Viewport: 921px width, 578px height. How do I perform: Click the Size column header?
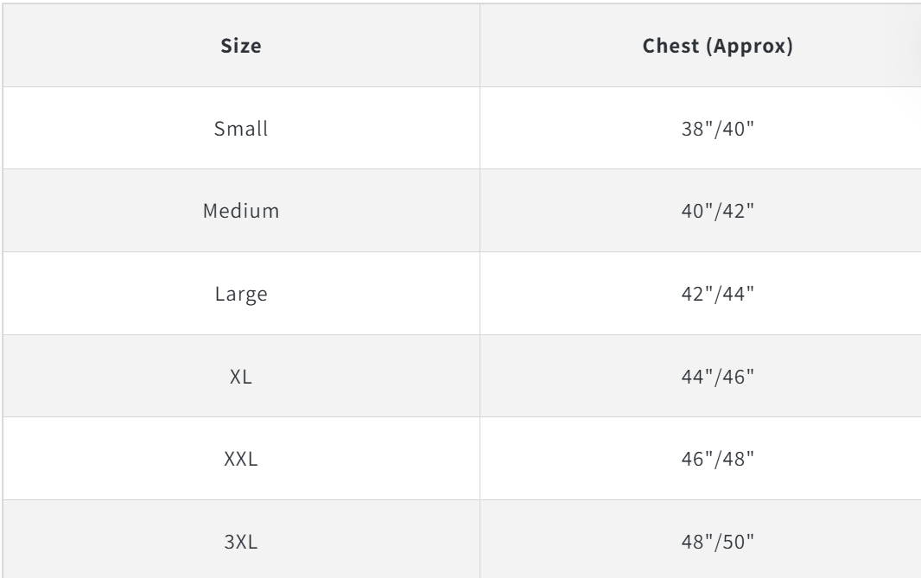241,46
